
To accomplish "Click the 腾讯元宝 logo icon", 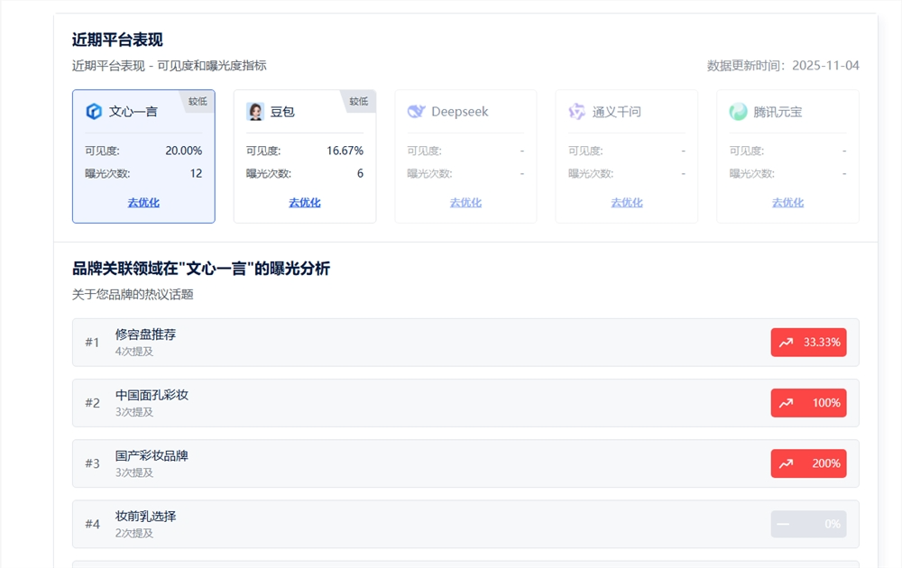I will point(739,111).
